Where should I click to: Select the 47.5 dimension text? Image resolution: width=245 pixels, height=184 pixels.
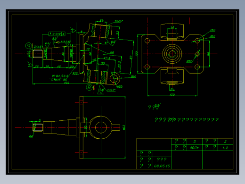(107, 58)
